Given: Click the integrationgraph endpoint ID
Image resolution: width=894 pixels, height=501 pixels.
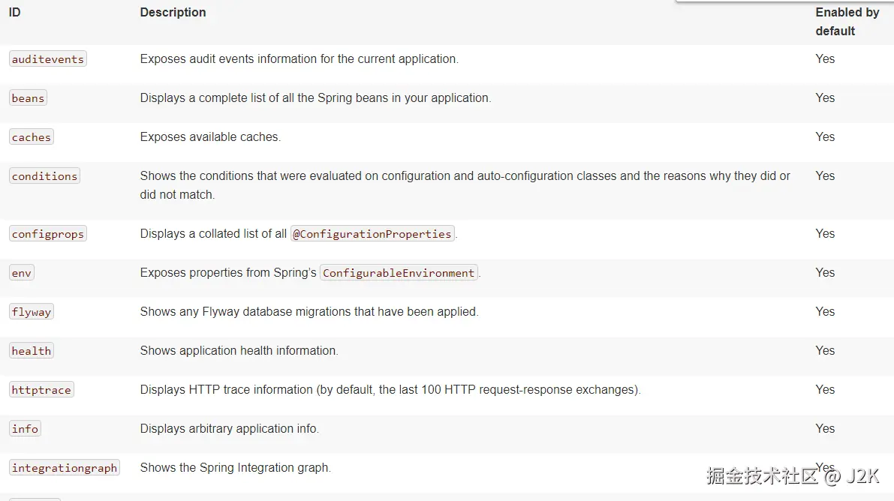Looking at the screenshot, I should (x=65, y=468).
